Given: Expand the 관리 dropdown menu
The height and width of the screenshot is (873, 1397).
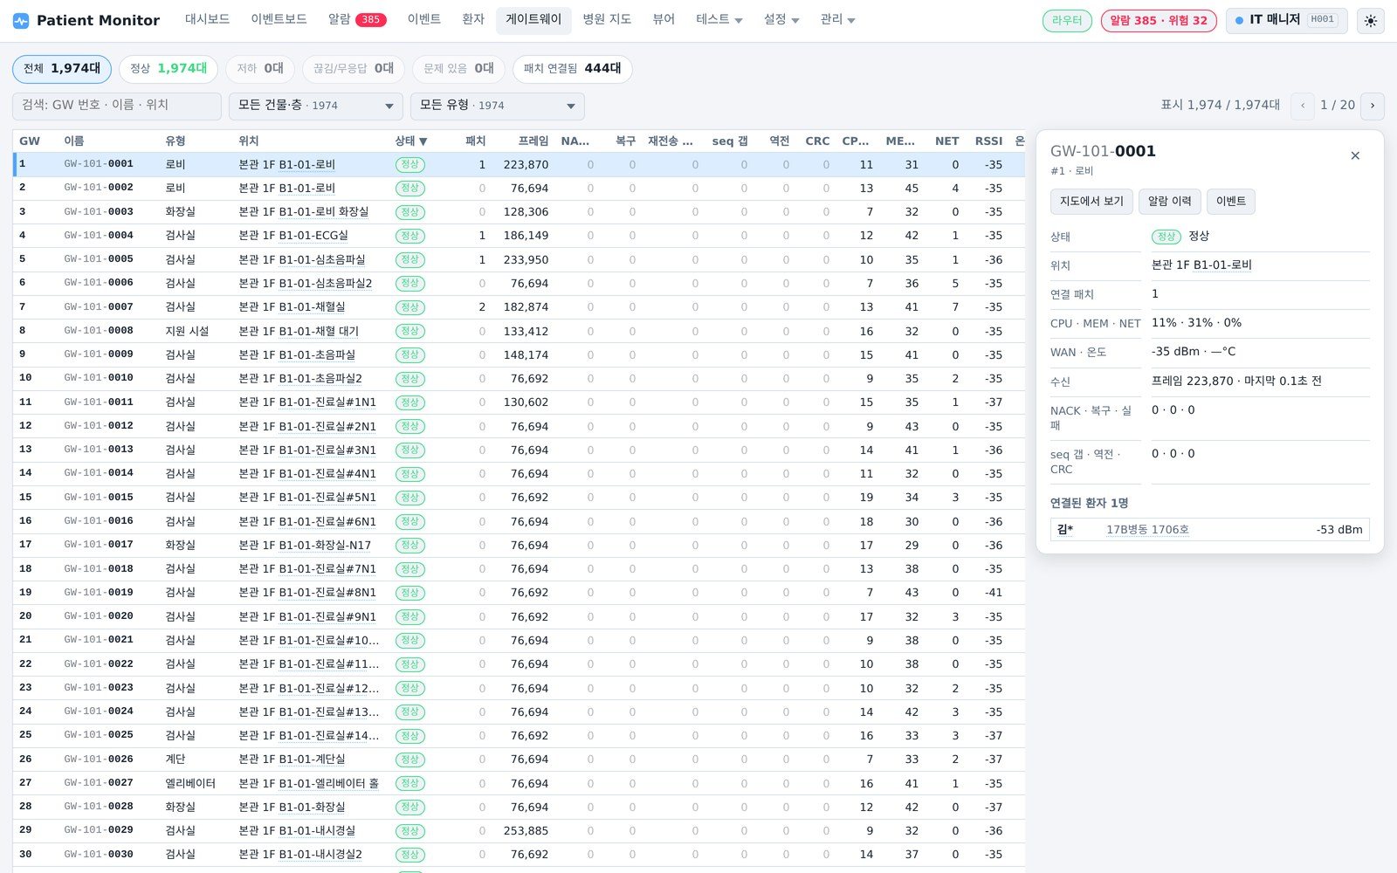Looking at the screenshot, I should coord(838,19).
